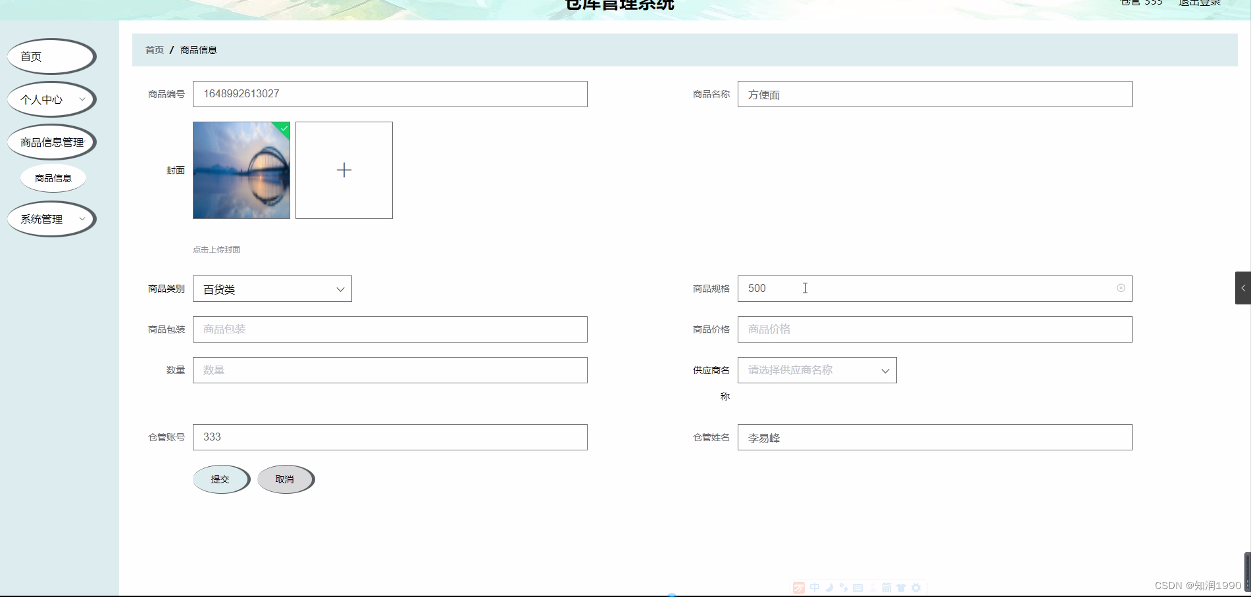The height and width of the screenshot is (597, 1251).
Task: Click 商品信息 in the breadcrumb
Action: pyautogui.click(x=198, y=50)
